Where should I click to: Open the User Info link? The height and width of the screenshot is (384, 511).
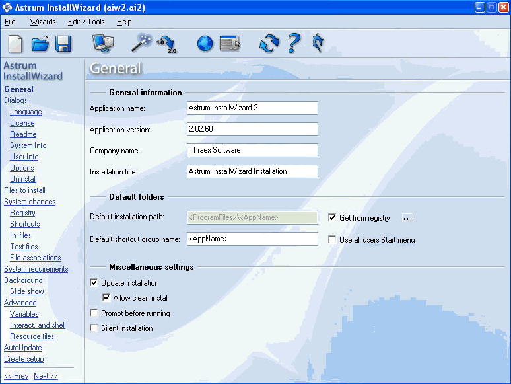tap(24, 157)
